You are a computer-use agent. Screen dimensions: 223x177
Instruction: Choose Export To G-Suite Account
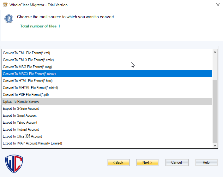(21, 109)
